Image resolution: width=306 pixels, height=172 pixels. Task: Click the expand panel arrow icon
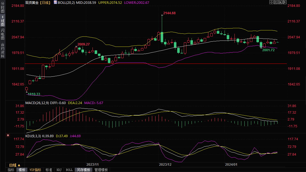pyautogui.click(x=285, y=2)
